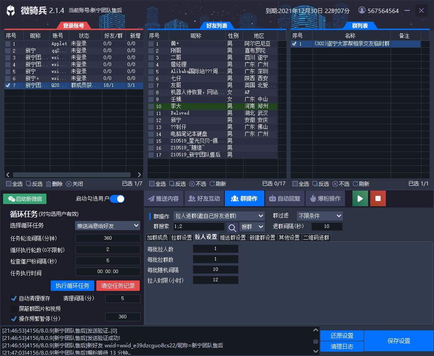
Task: Switch to 拉群设置 sub-tab
Action: 181,237
